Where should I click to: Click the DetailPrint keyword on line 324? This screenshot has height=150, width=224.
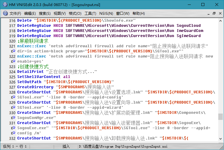click(30, 72)
